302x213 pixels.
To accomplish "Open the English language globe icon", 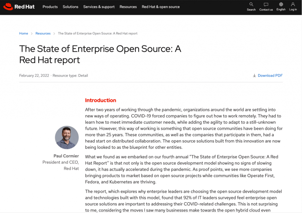I will [281, 4].
